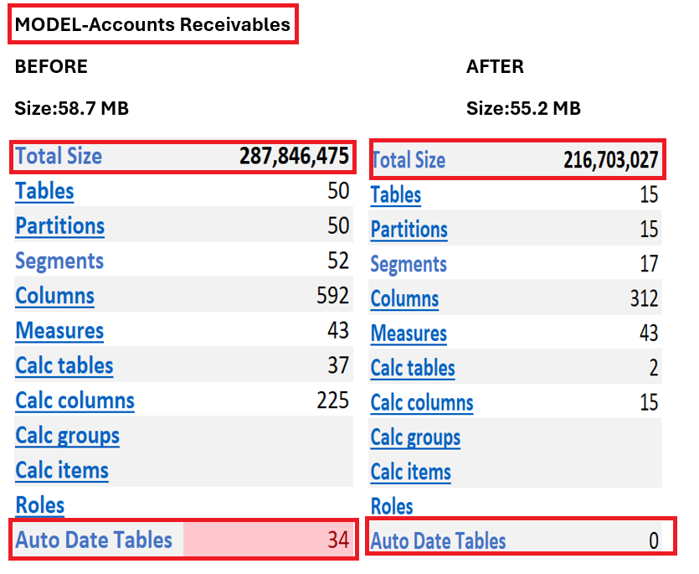Open the Partitions link under BEFORE

(59, 226)
